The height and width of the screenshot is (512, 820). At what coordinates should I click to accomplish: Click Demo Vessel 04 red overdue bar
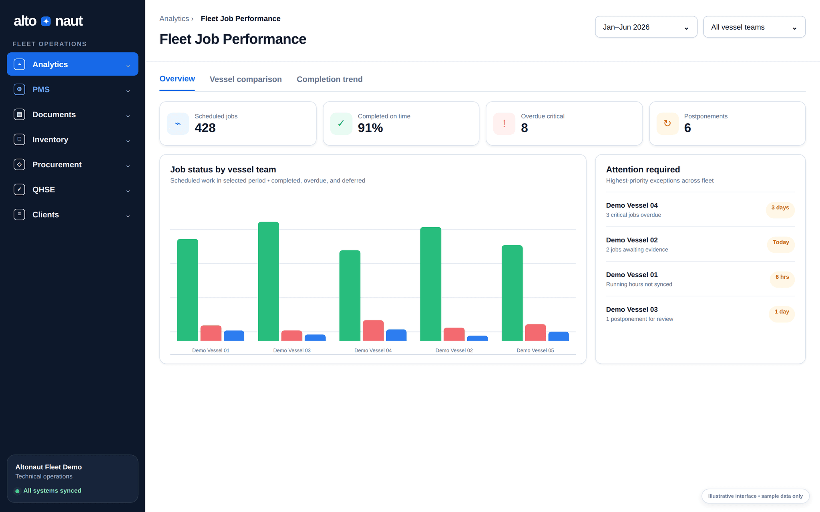click(x=373, y=330)
